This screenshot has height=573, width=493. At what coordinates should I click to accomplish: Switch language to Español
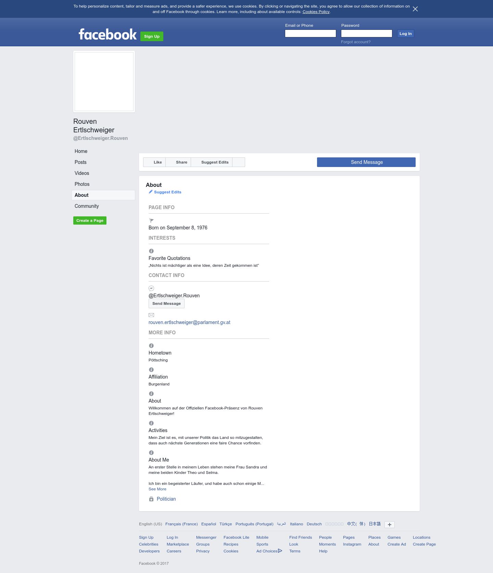208,524
